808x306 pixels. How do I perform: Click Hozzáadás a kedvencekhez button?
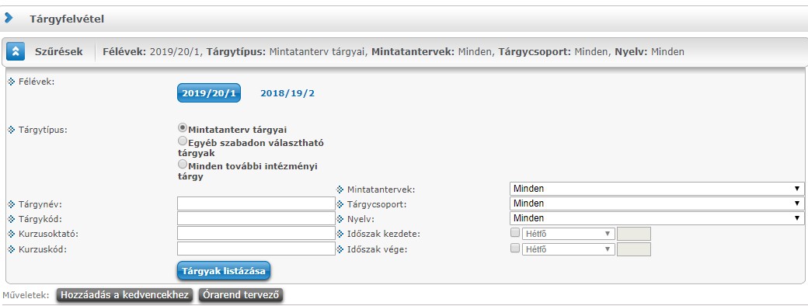(x=125, y=295)
